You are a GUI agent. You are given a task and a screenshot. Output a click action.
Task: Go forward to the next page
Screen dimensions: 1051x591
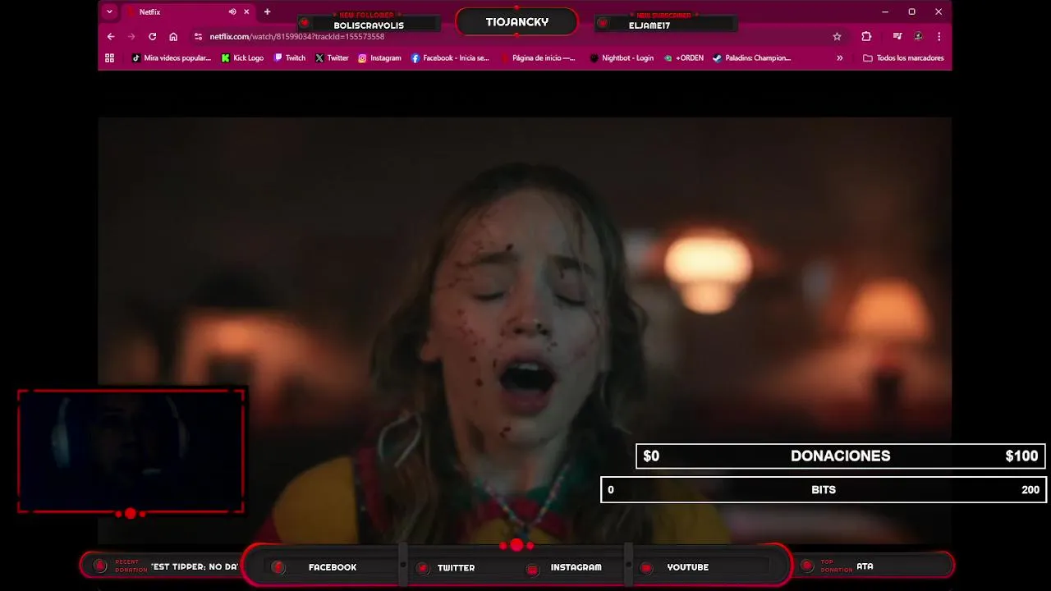tap(131, 36)
